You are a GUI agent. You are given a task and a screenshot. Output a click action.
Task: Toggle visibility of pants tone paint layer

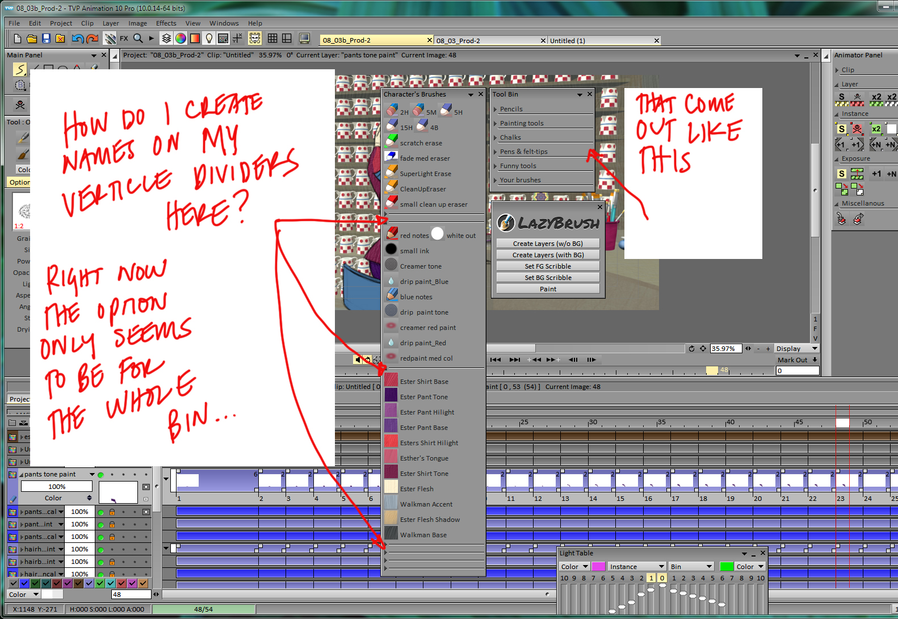point(100,475)
